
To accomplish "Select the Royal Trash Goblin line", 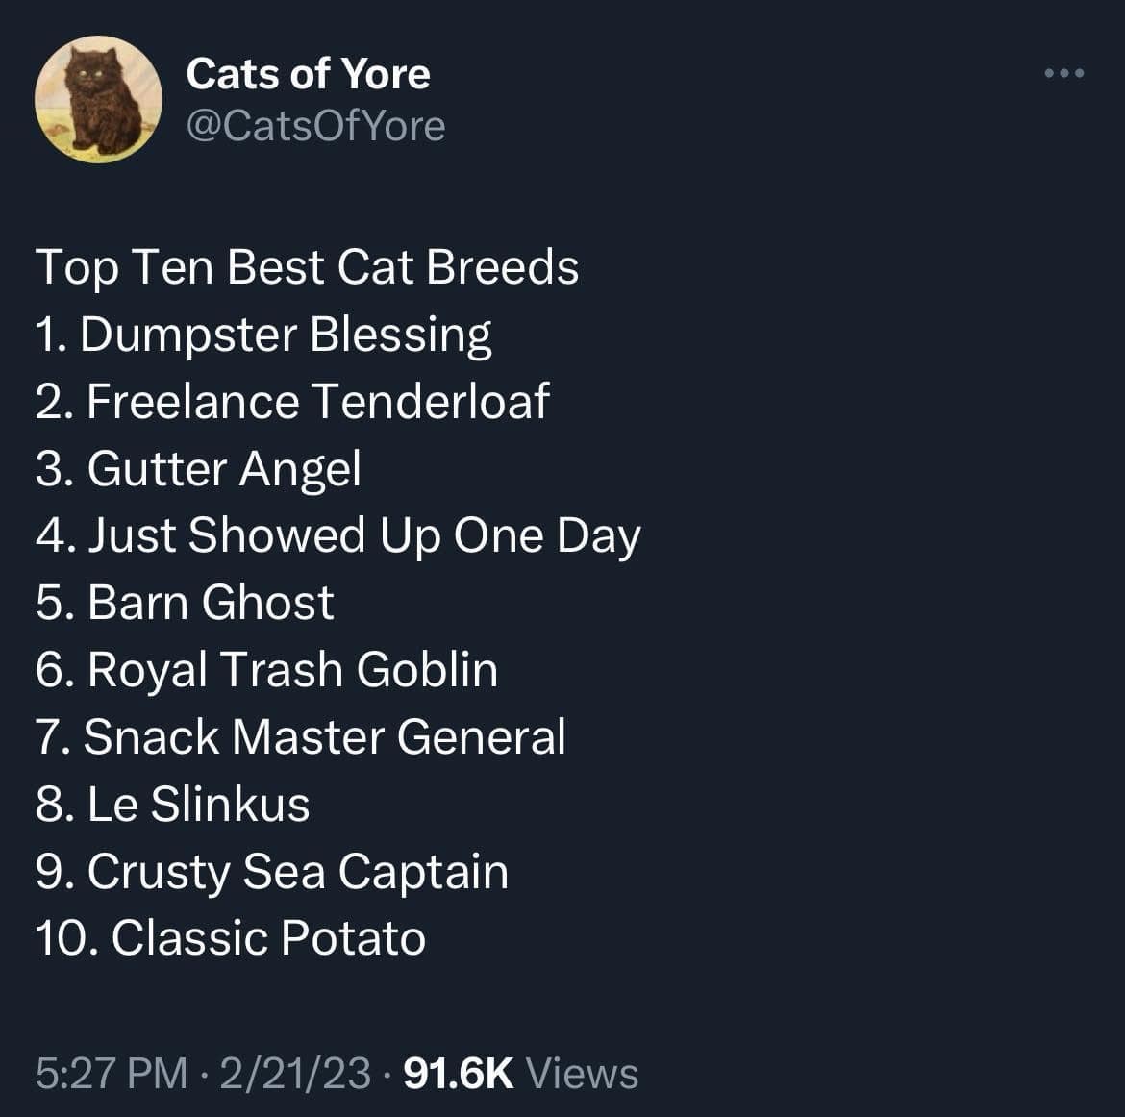I will [266, 670].
